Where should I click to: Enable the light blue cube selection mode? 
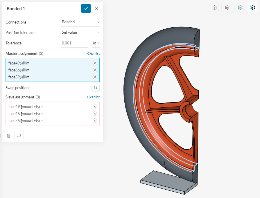pyautogui.click(x=240, y=8)
